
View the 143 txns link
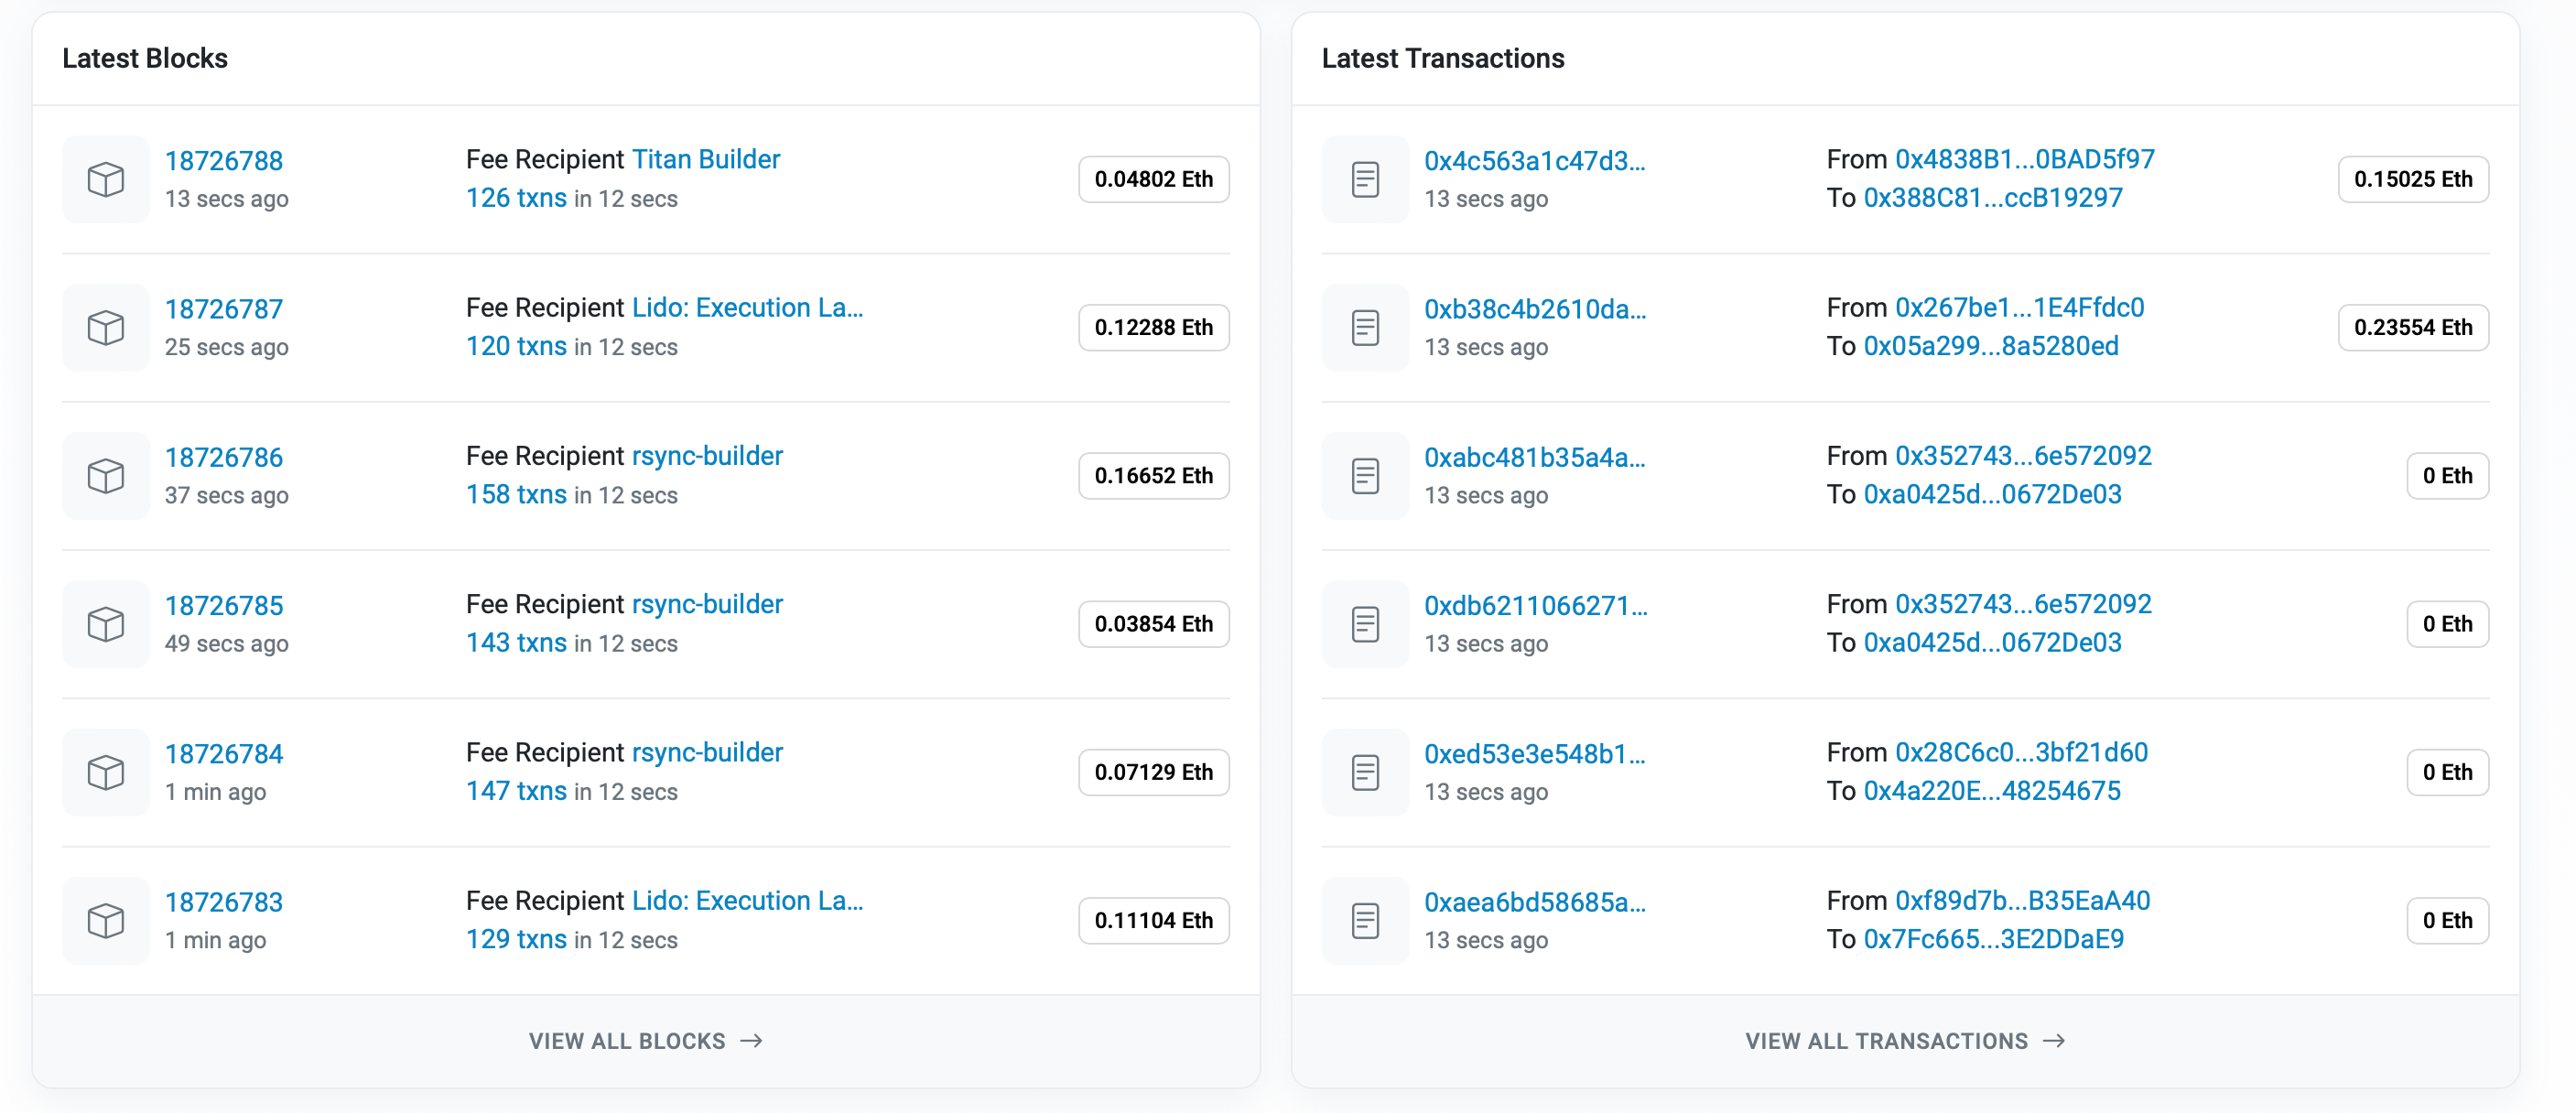tap(516, 642)
